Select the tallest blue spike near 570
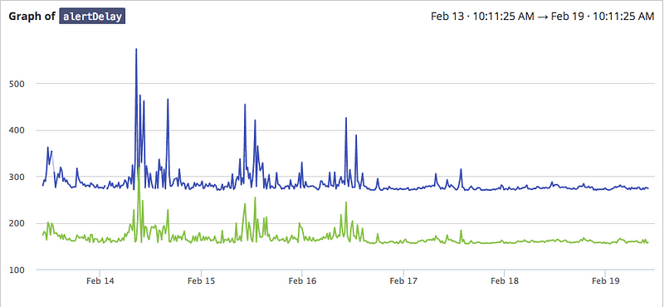The height and width of the screenshot is (307, 664). pyautogui.click(x=136, y=50)
